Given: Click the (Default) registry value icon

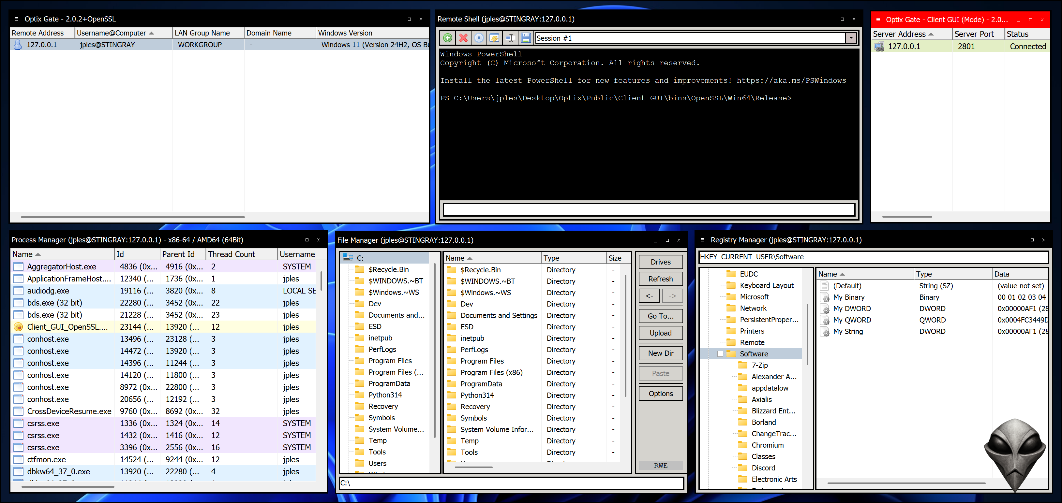Looking at the screenshot, I should pyautogui.click(x=825, y=285).
